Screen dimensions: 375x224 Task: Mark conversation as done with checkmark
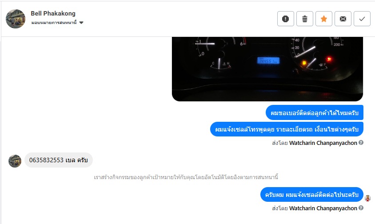click(362, 19)
